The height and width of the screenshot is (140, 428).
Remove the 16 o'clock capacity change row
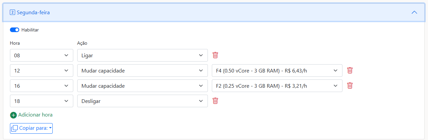tap(350, 86)
